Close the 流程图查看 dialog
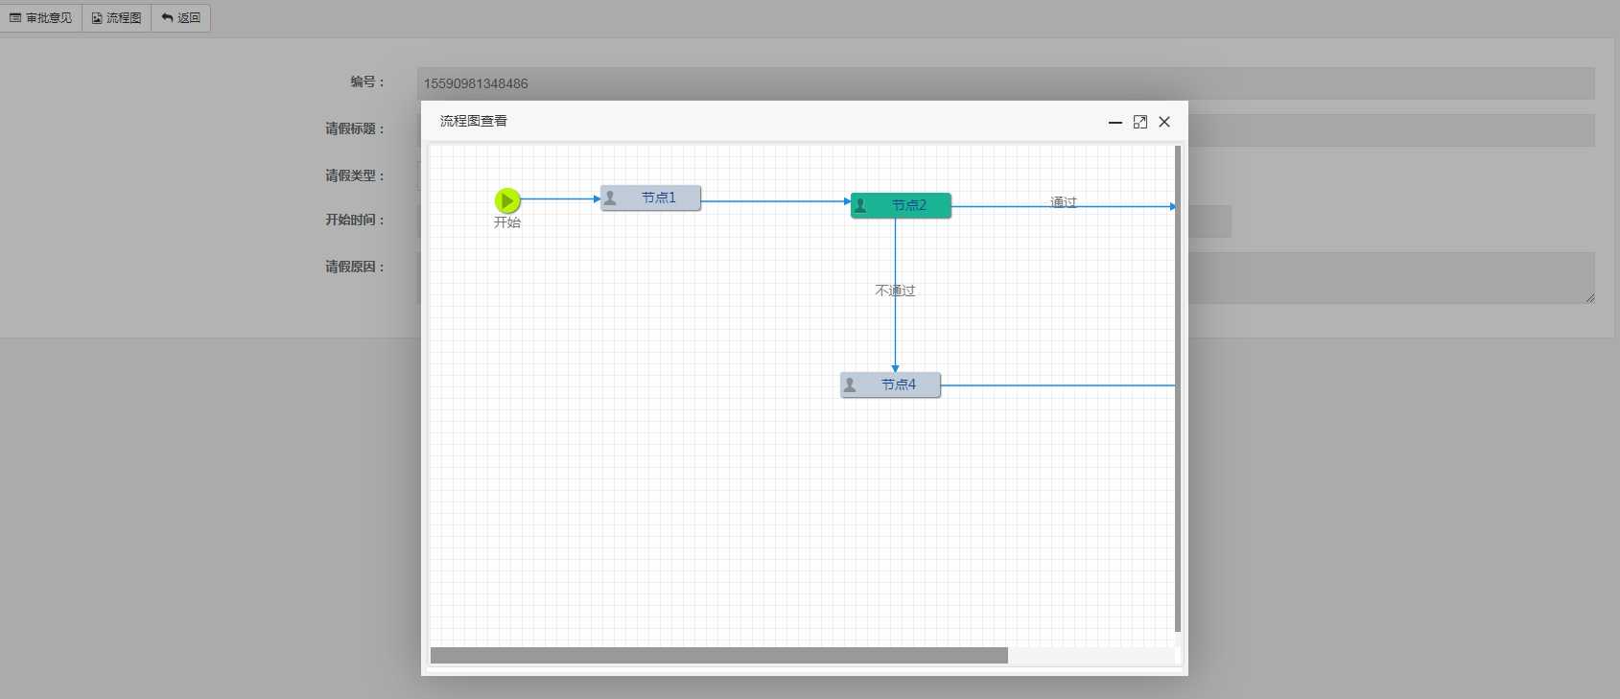The image size is (1620, 699). pyautogui.click(x=1164, y=122)
